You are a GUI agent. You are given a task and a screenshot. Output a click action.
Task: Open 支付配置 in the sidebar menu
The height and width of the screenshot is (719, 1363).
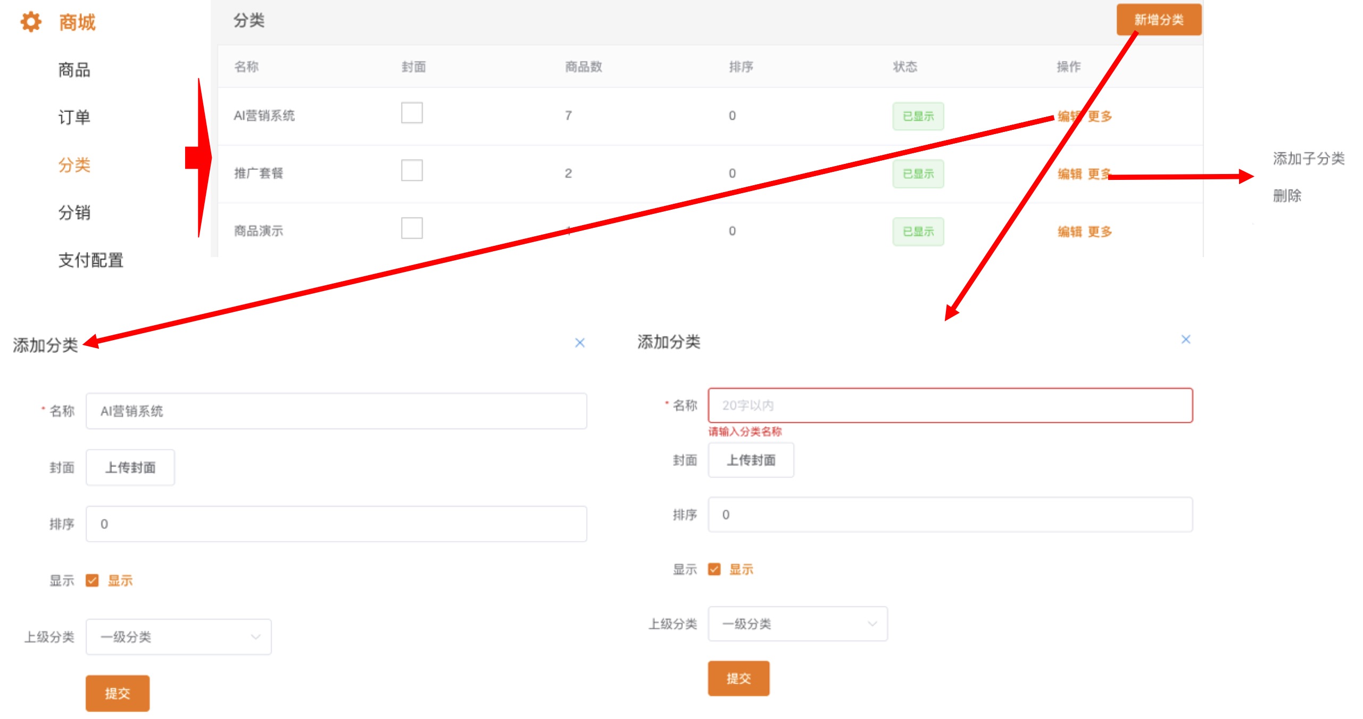click(90, 260)
